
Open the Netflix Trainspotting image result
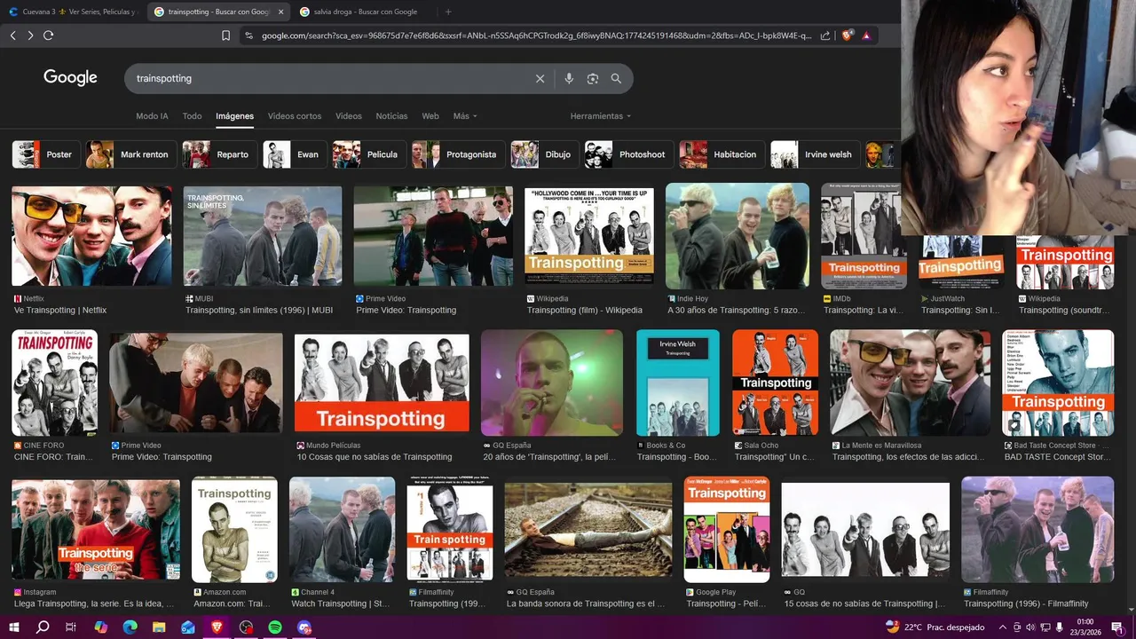point(91,235)
